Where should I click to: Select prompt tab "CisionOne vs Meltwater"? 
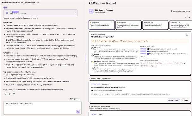pos(155,25)
